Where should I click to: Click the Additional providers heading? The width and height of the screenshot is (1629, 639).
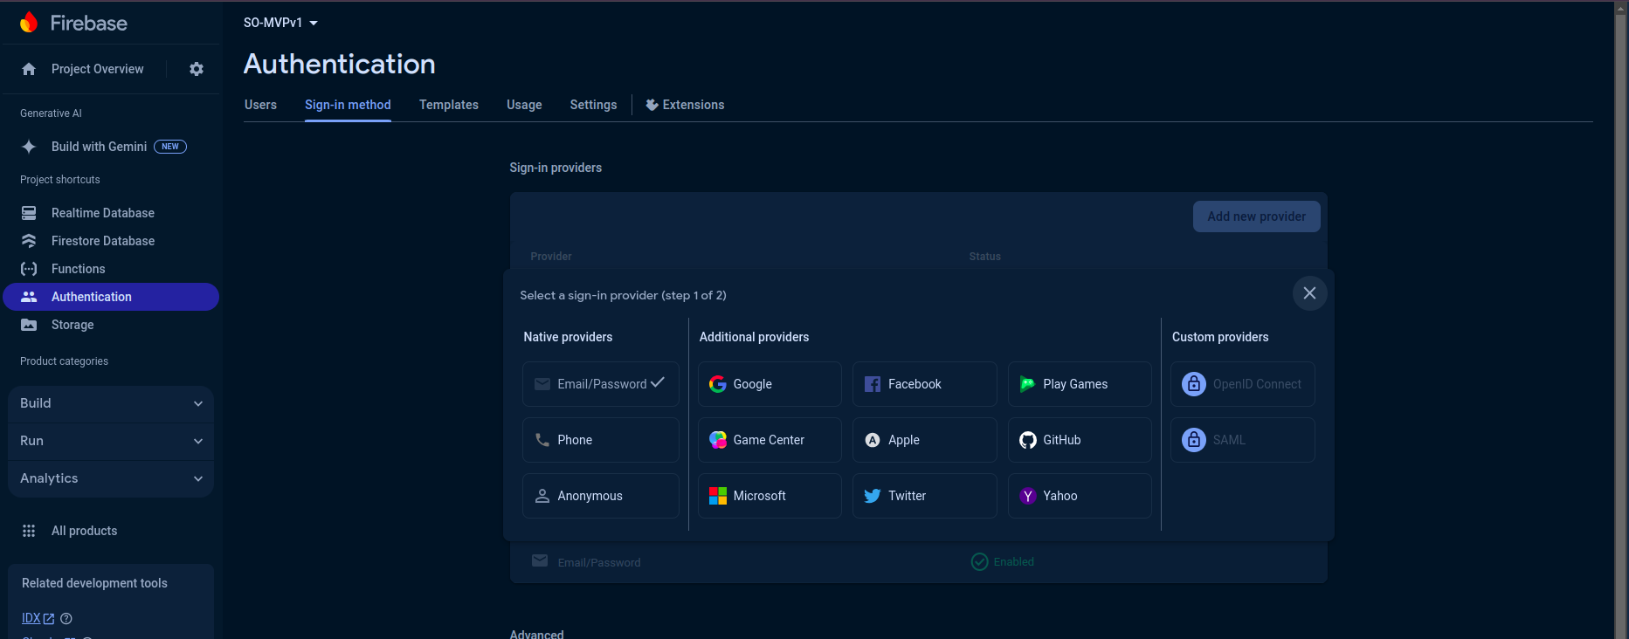754,337
